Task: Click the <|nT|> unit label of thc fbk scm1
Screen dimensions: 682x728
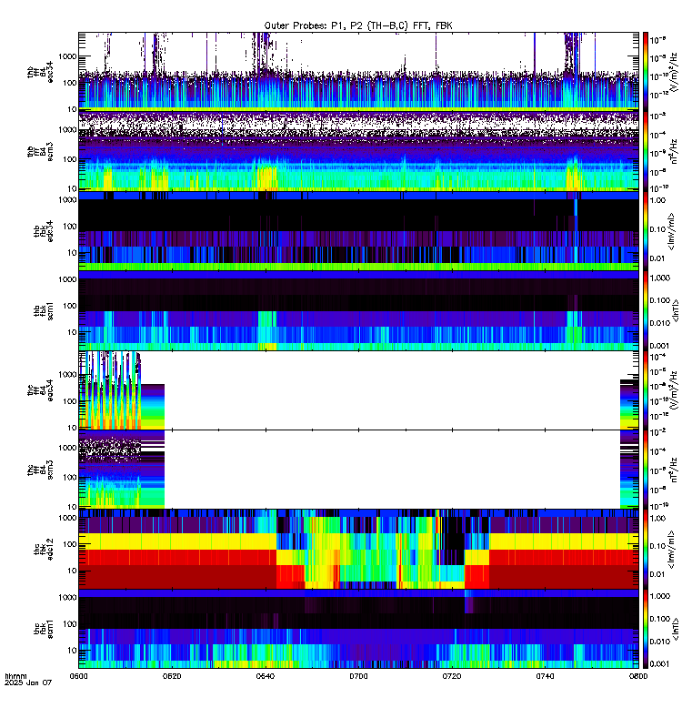Action: (x=675, y=629)
